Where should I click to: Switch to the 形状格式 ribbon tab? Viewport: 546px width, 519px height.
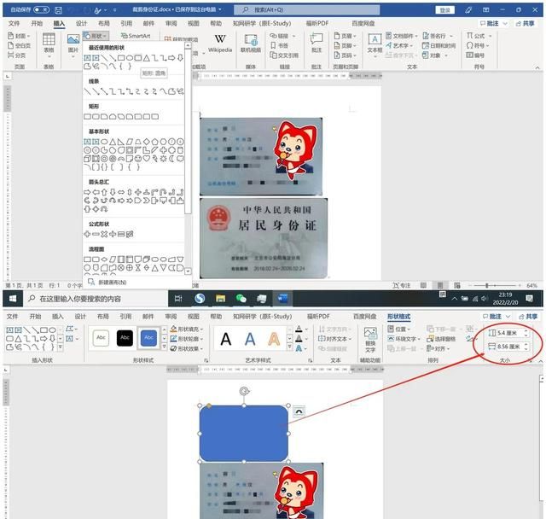click(398, 316)
